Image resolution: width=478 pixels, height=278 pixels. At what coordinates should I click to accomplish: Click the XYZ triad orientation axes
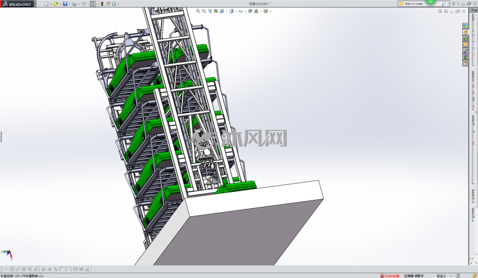(7, 255)
